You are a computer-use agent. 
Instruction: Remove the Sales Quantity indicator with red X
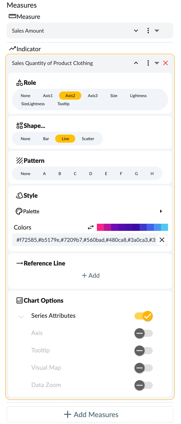165,63
